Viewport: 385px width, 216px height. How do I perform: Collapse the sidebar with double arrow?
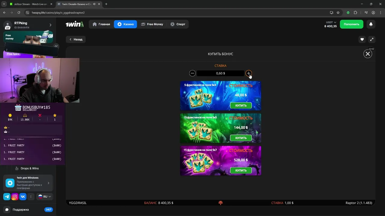coord(56,46)
